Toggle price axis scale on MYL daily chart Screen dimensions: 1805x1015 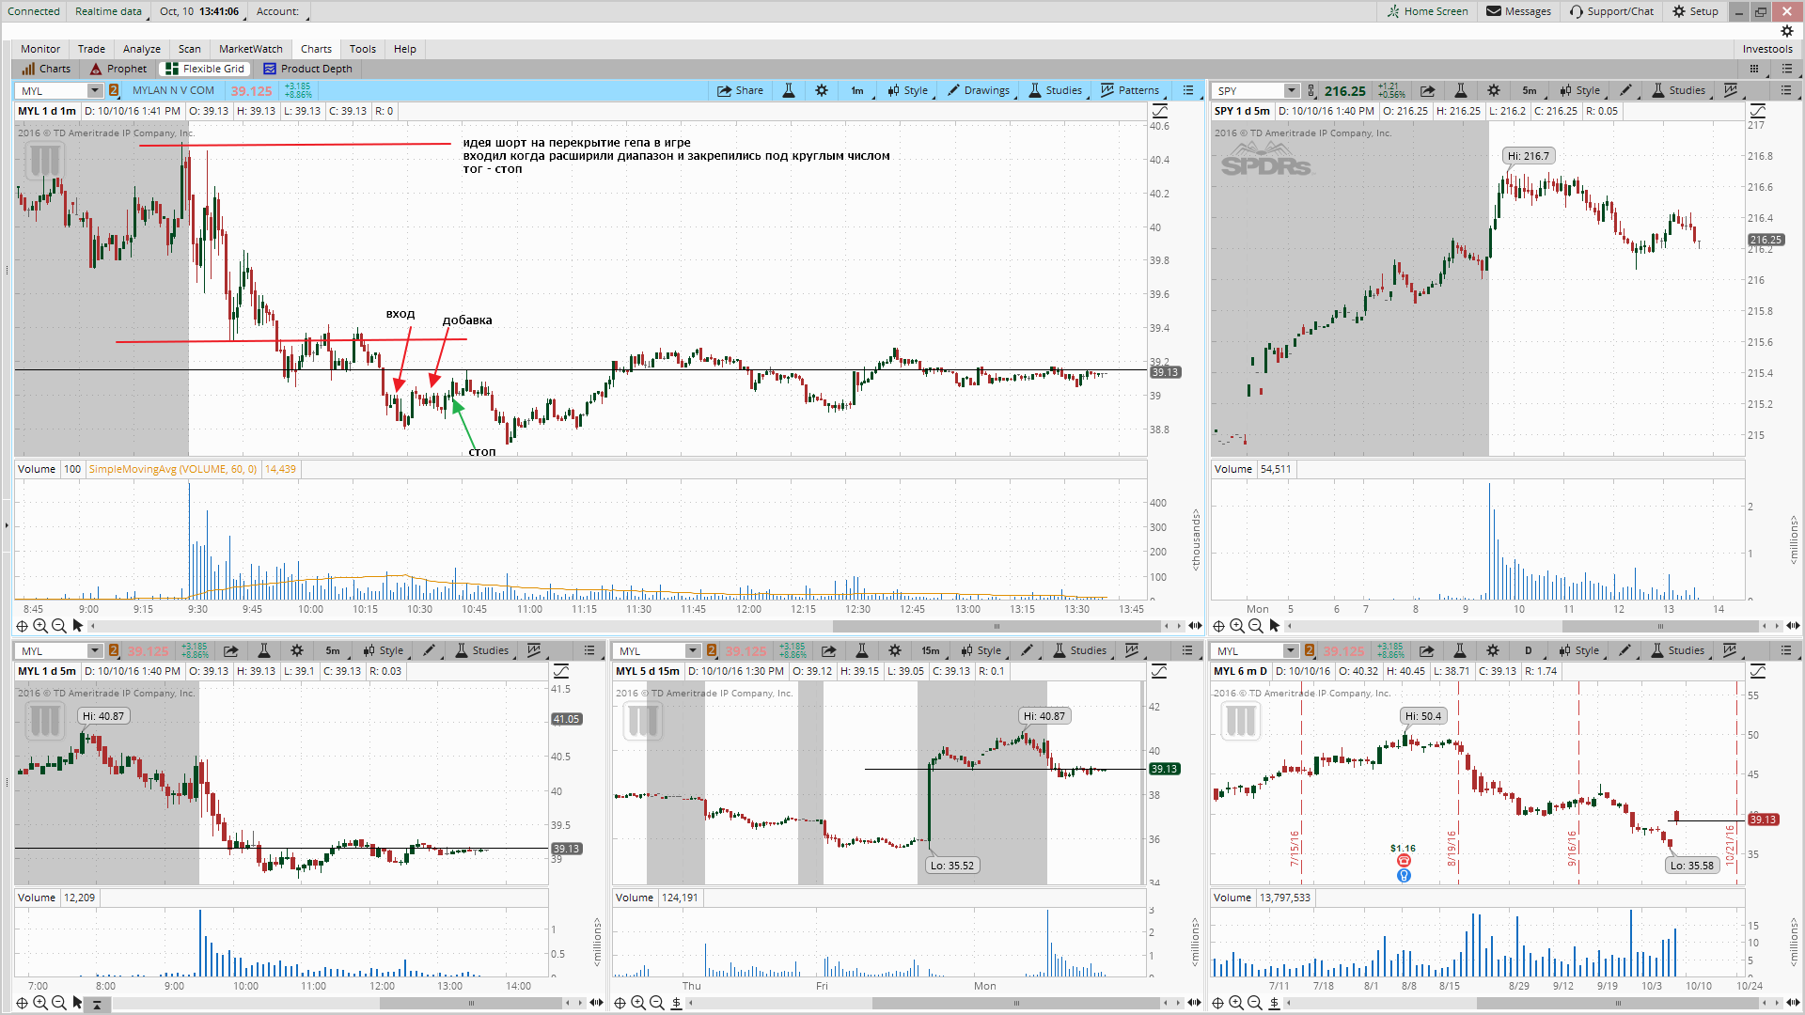coord(1758,671)
